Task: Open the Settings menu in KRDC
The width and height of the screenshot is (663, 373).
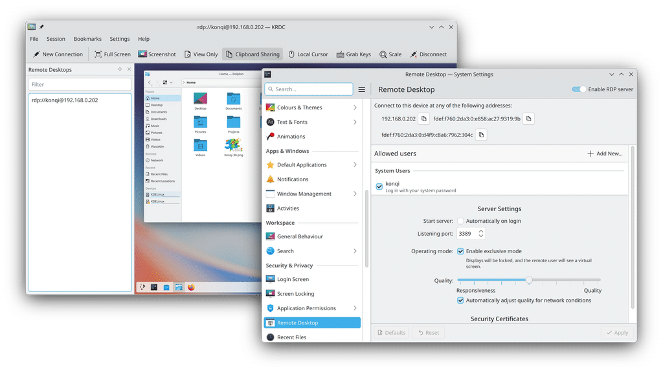Action: pos(120,39)
